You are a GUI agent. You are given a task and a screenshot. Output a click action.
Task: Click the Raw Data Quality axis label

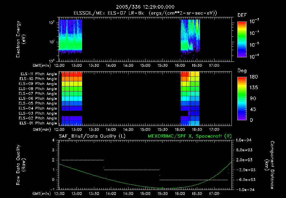(x=21, y=165)
